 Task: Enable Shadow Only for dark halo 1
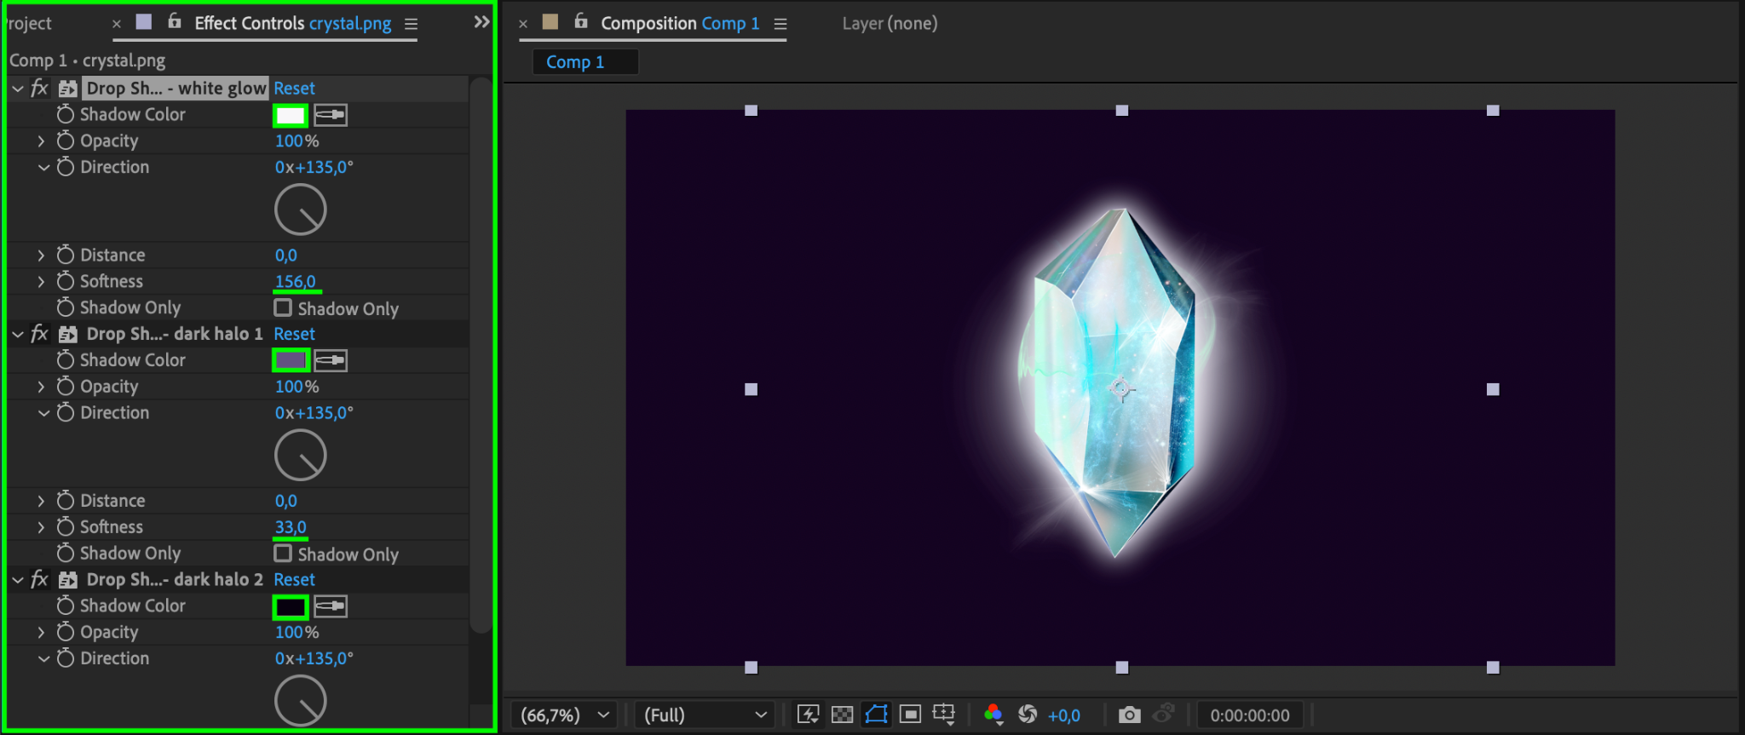[x=283, y=554]
